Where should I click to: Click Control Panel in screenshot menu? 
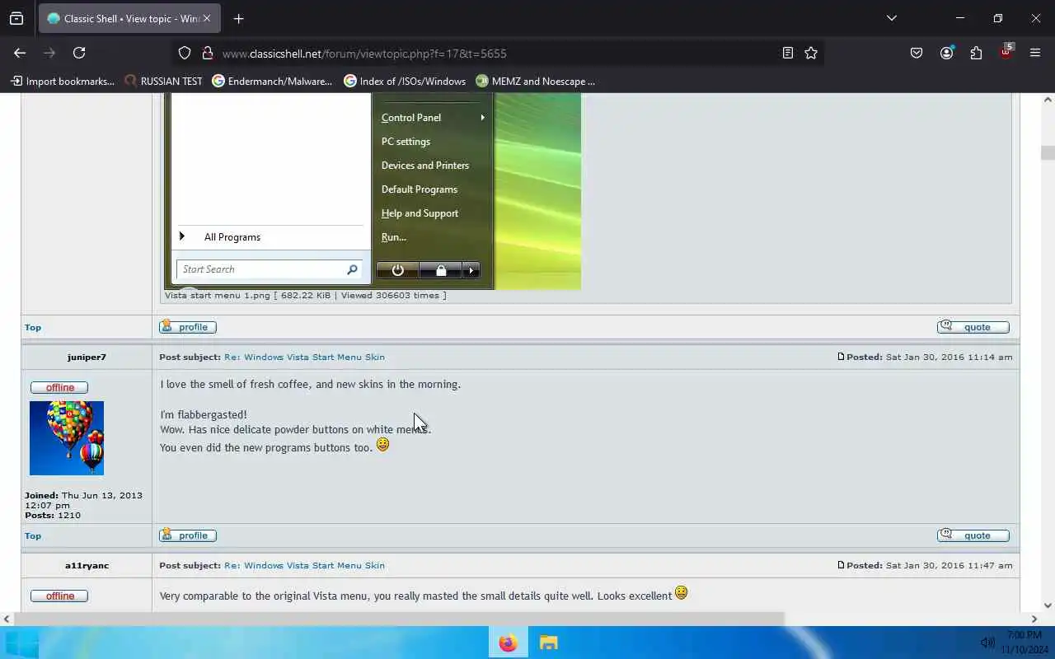(410, 118)
